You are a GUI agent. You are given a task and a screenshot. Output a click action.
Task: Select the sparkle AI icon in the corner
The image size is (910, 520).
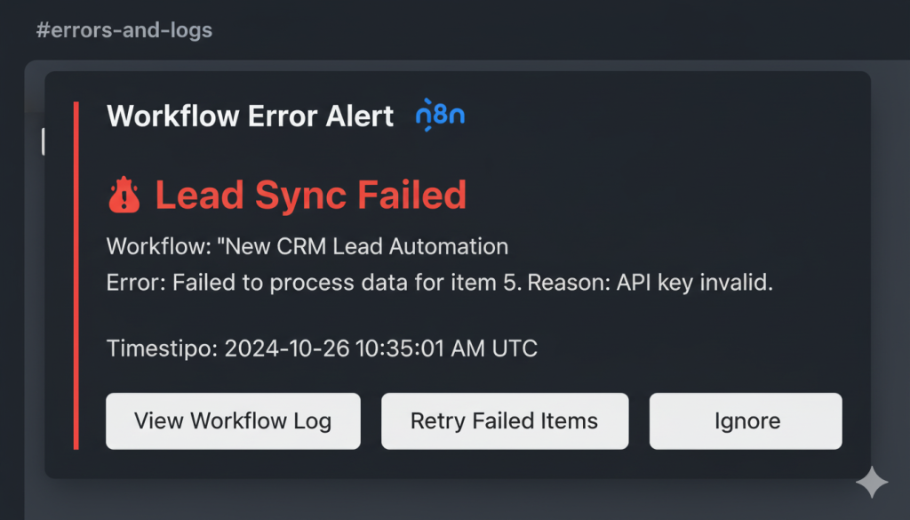coord(872,482)
